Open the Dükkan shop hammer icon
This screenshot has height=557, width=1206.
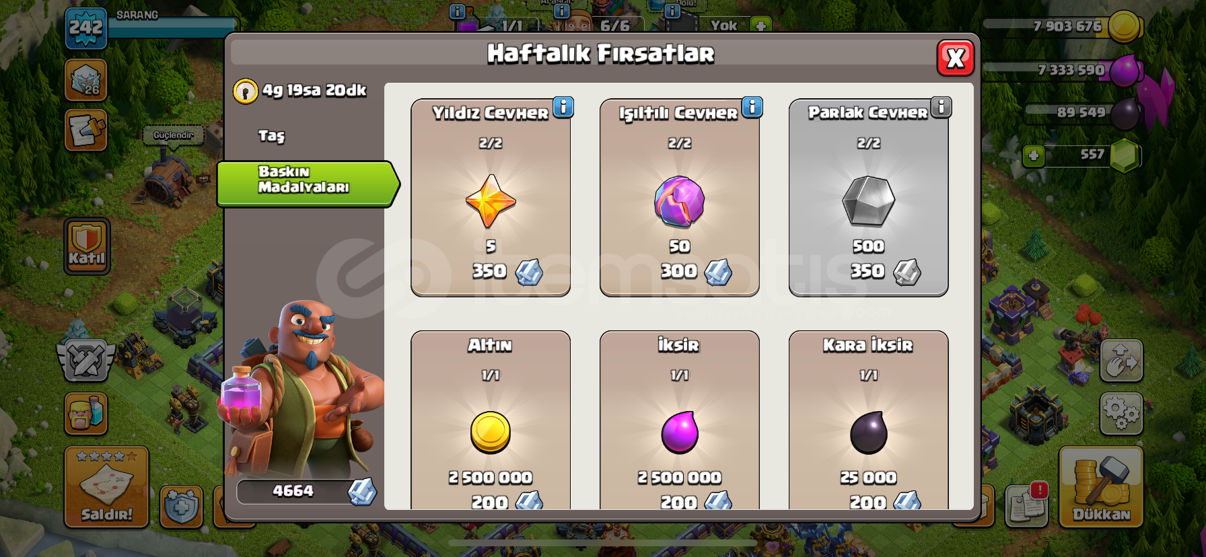tap(1101, 486)
